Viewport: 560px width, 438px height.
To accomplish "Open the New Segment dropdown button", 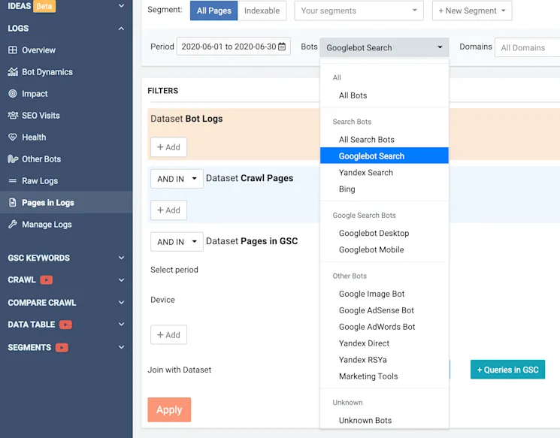I will 472,11.
